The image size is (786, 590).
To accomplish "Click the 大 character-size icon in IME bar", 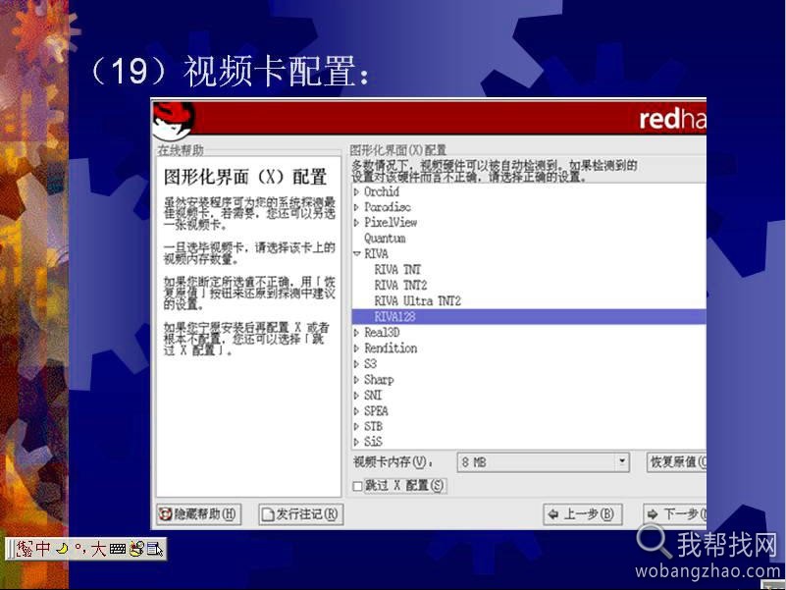I will [98, 549].
